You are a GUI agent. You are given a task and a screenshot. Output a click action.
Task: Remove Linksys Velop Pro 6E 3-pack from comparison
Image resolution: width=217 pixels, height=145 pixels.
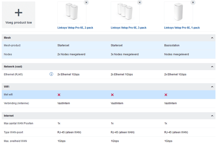click(x=140, y=2)
